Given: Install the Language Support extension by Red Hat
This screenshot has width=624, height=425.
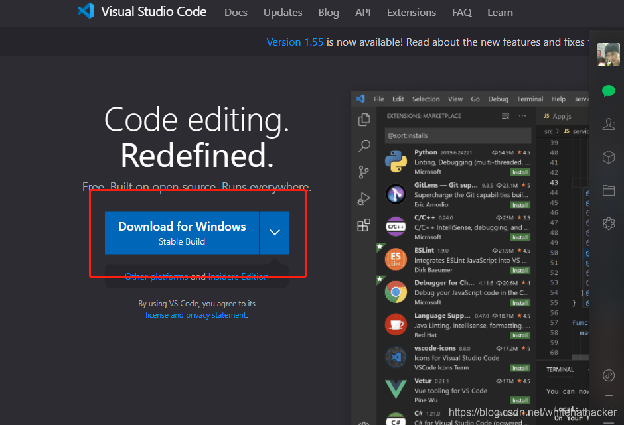Looking at the screenshot, I should (x=520, y=335).
